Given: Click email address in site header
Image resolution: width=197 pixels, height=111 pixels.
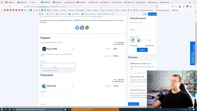Looking at the screenshot, I should point(89,14).
